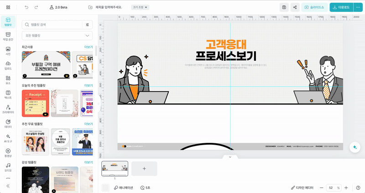Click 더보기 next to 최근사용
This screenshot has width=365, height=193.
tap(89, 47)
